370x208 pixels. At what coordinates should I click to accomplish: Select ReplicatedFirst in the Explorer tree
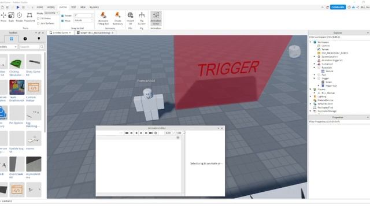click(325, 107)
